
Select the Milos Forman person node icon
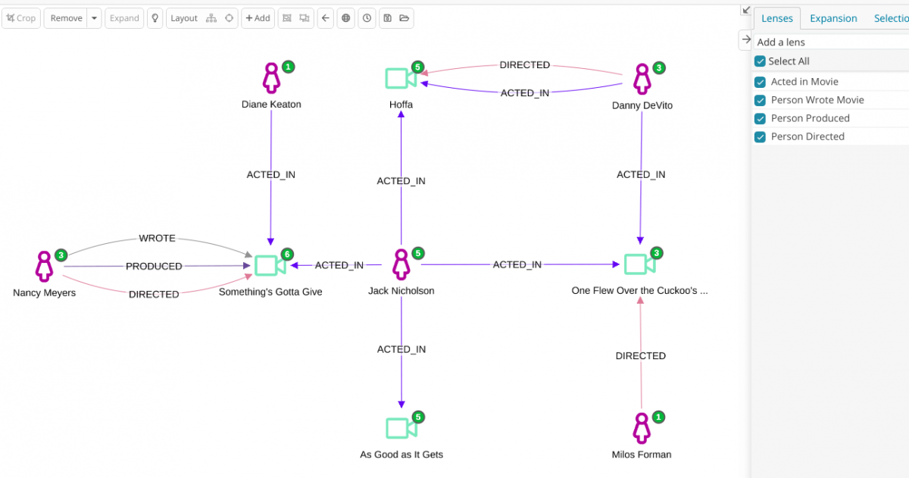[642, 429]
